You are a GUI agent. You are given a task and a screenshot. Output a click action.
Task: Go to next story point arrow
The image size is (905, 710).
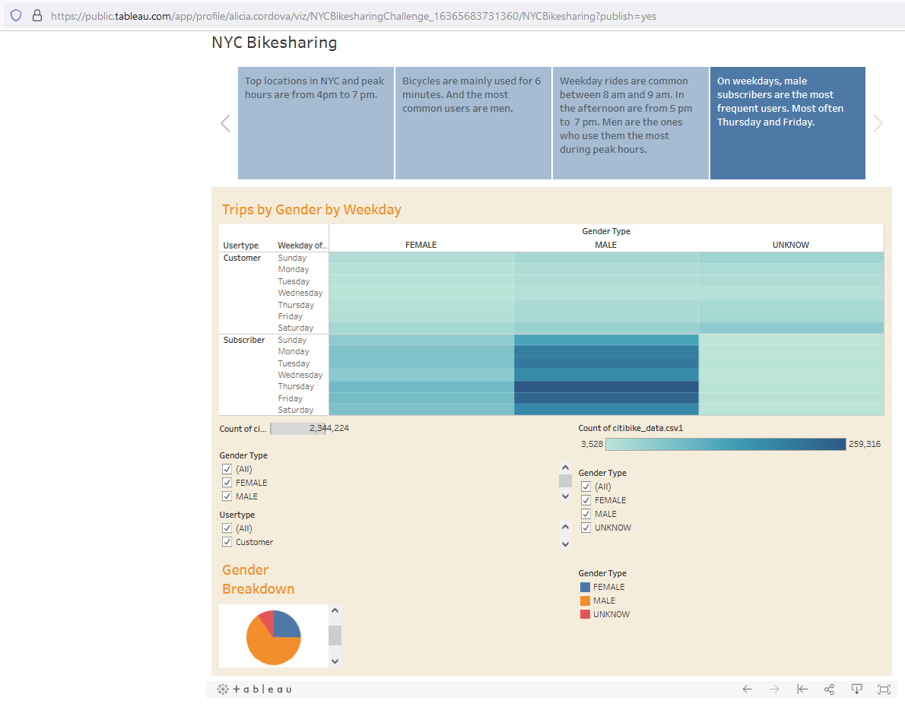coord(878,123)
